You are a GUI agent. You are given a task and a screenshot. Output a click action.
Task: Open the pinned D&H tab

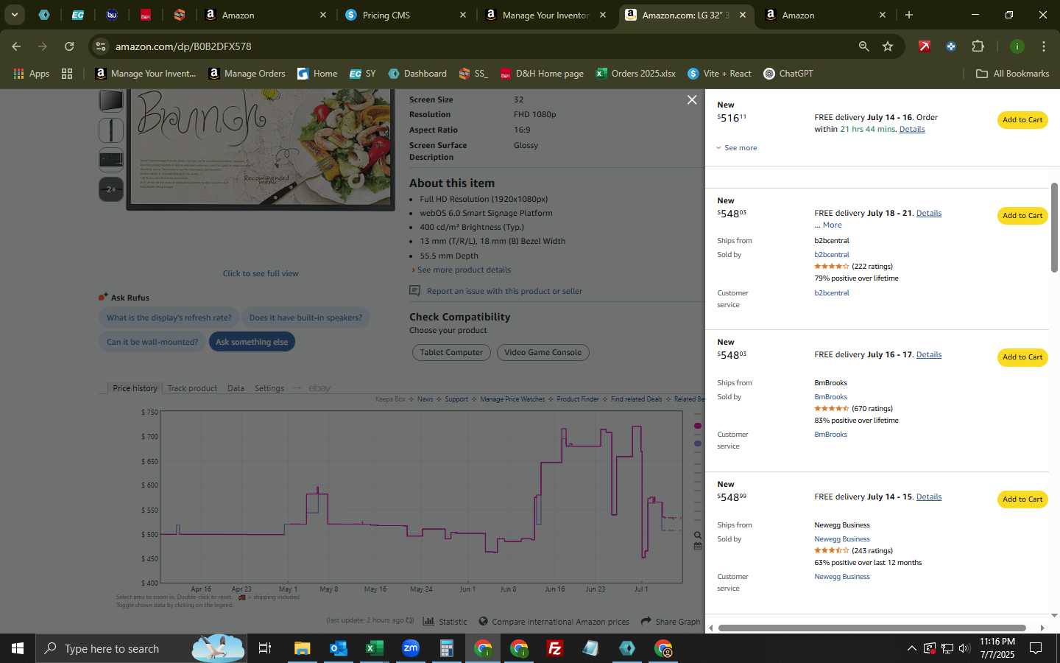[145, 15]
